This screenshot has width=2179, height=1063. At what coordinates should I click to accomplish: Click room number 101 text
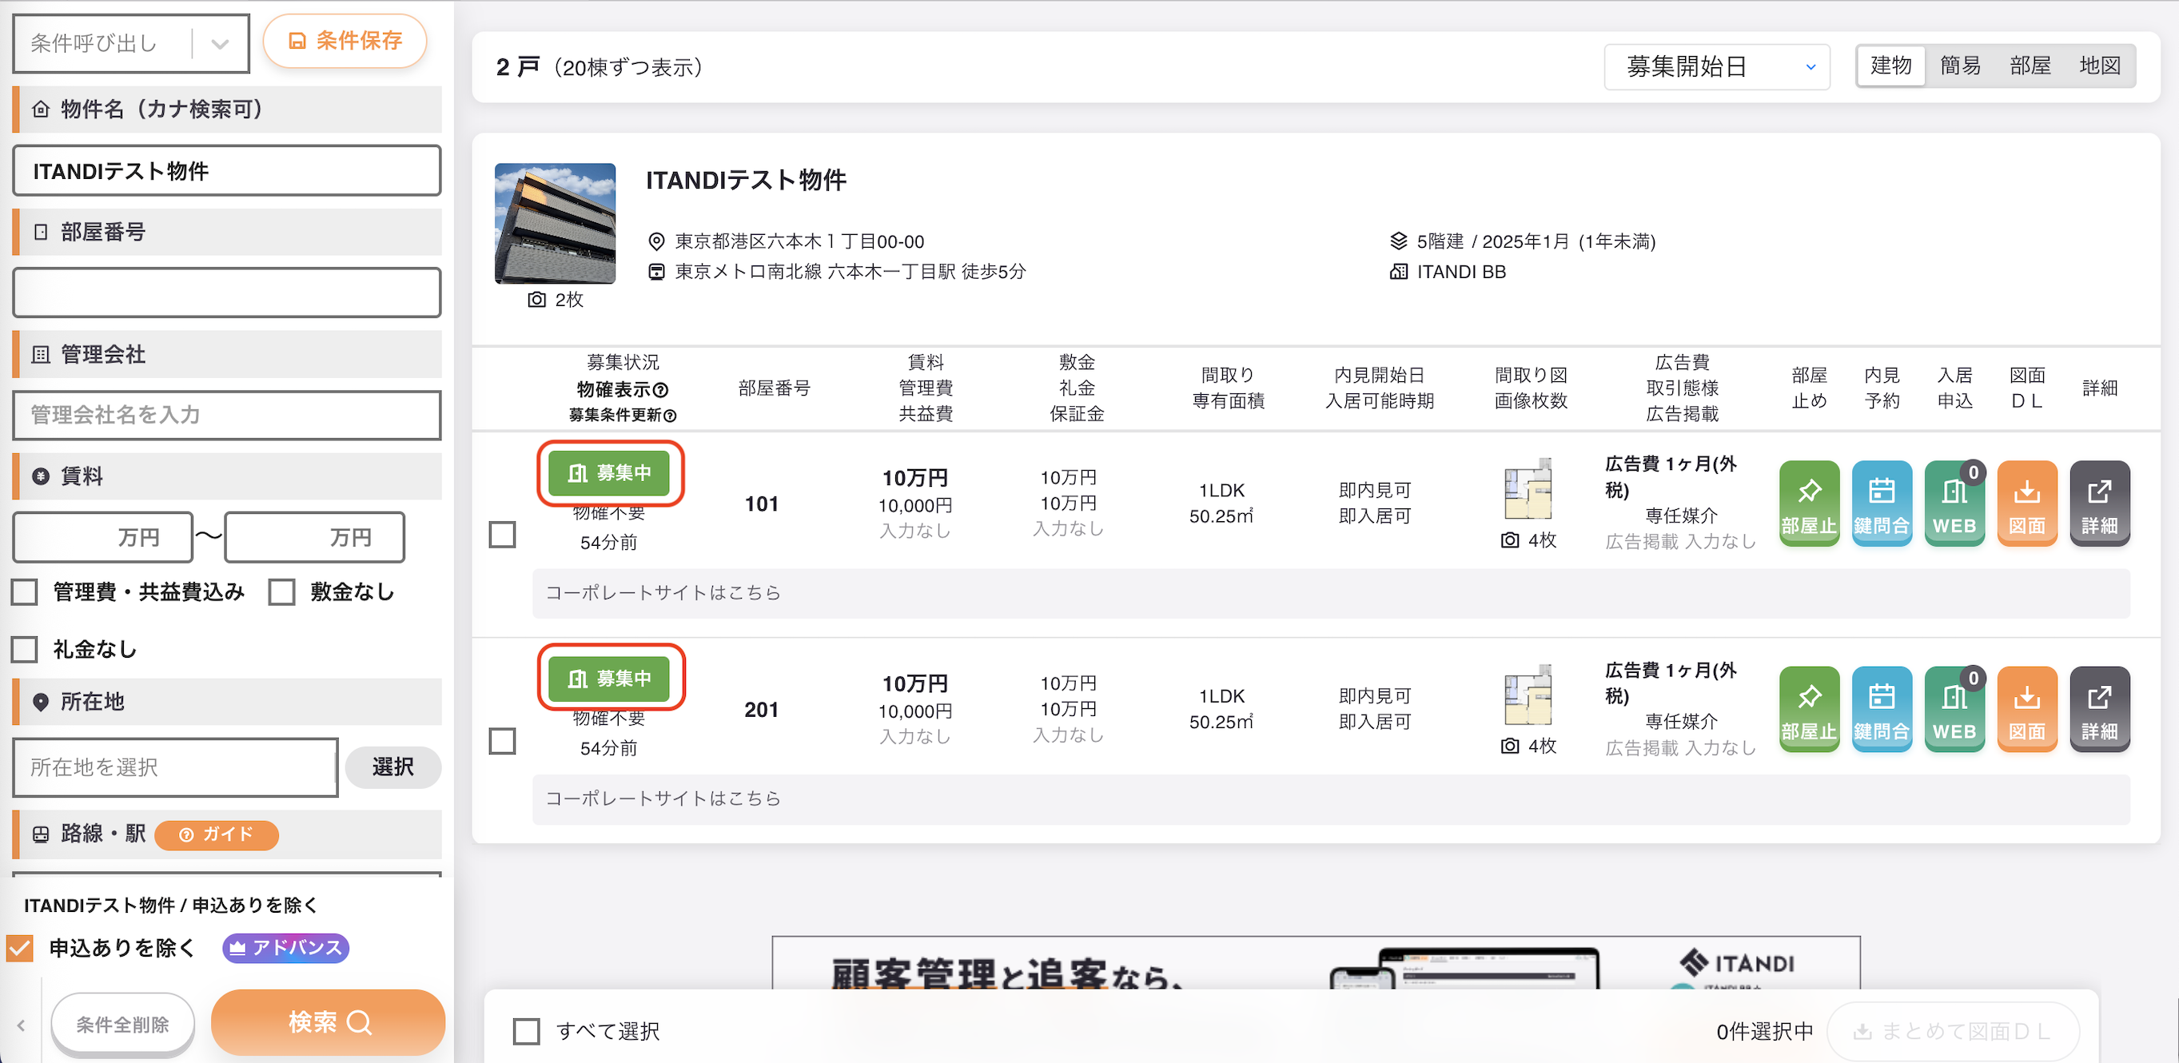[x=761, y=504]
